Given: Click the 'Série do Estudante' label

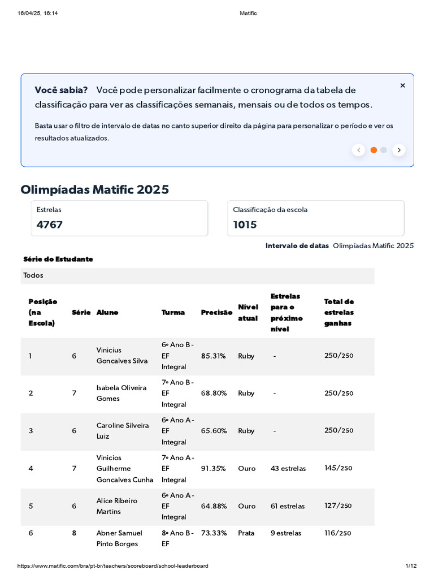Looking at the screenshot, I should point(58,259).
